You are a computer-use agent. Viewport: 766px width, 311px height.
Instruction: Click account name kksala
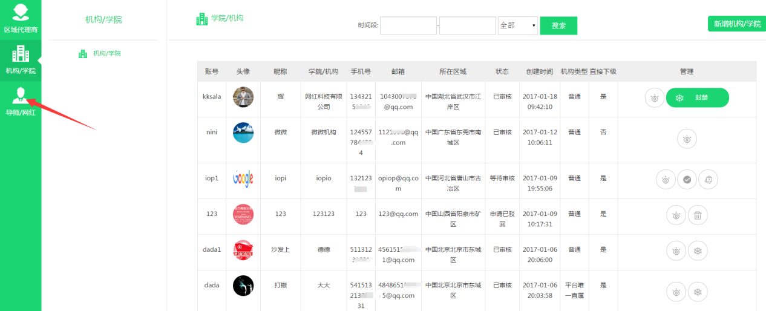[212, 96]
